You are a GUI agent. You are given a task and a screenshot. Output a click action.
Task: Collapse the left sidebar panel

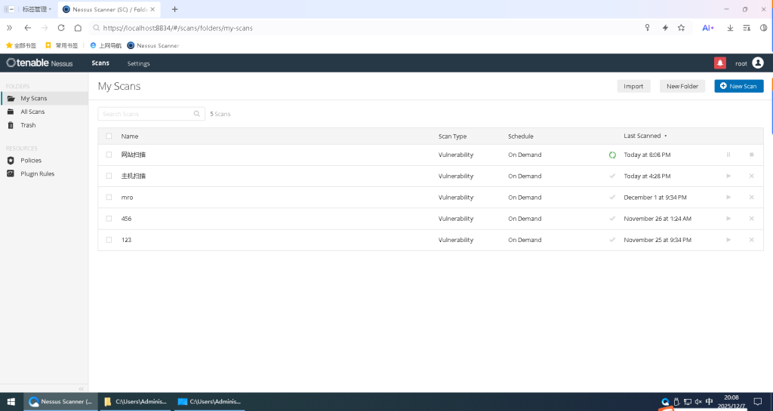click(x=82, y=388)
